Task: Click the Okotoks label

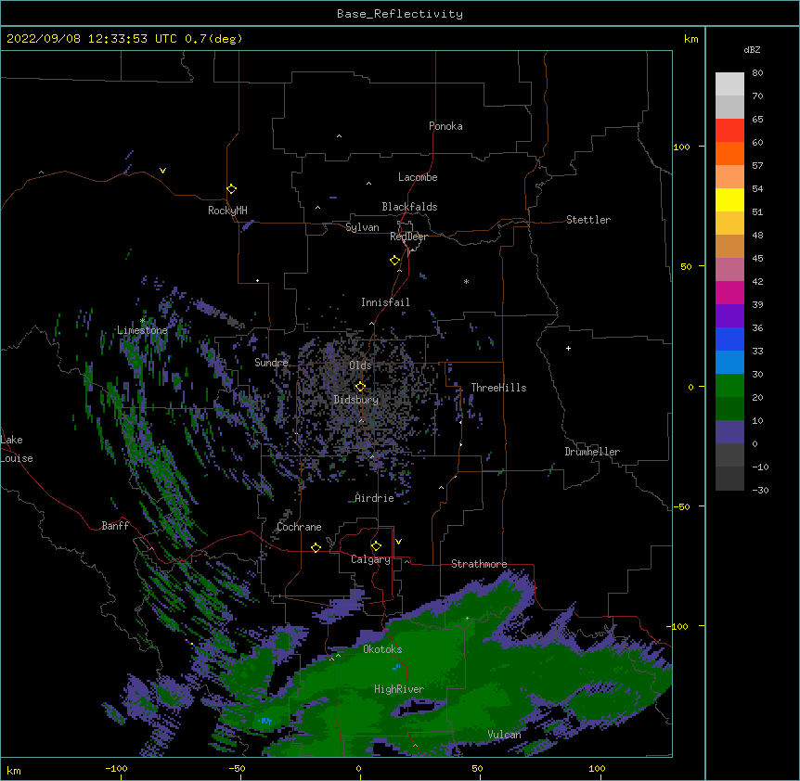Action: pos(382,649)
